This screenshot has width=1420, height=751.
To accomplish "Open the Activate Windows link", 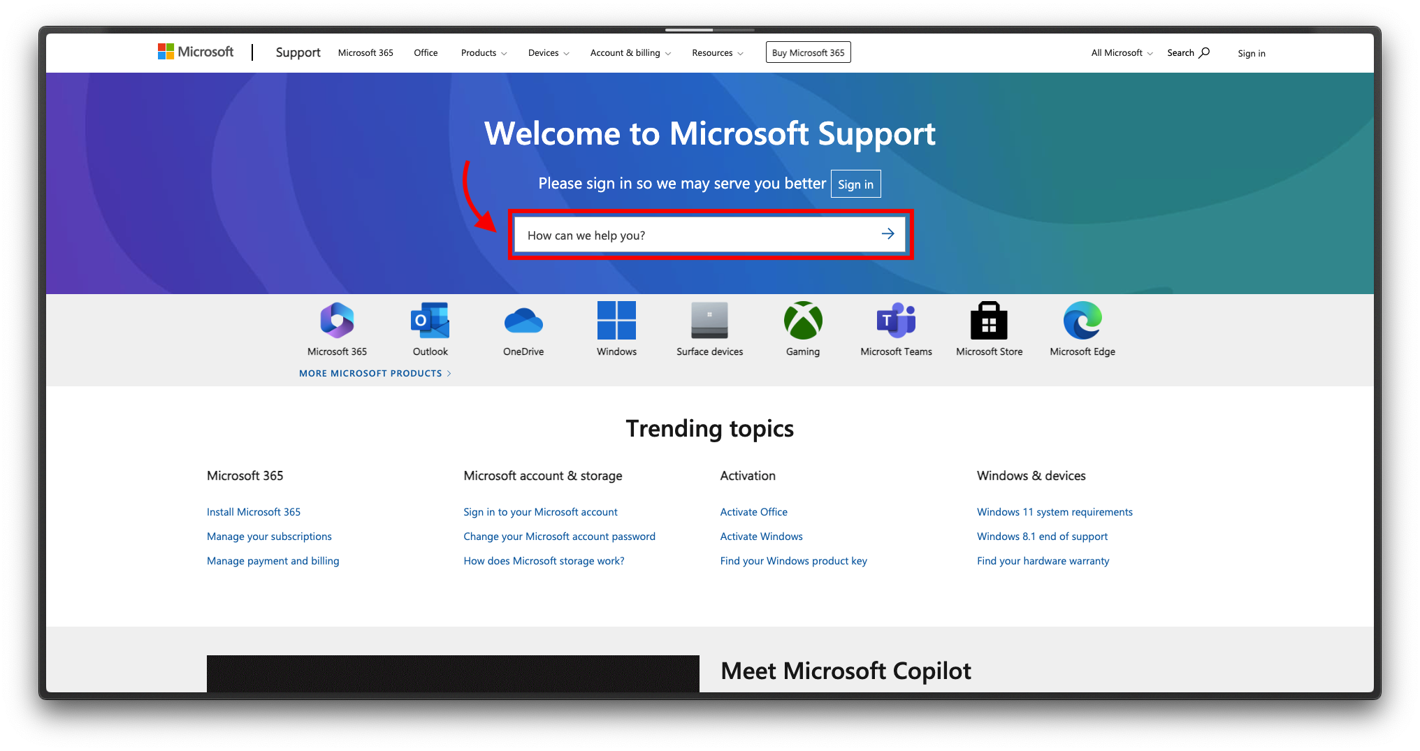I will [x=762, y=537].
